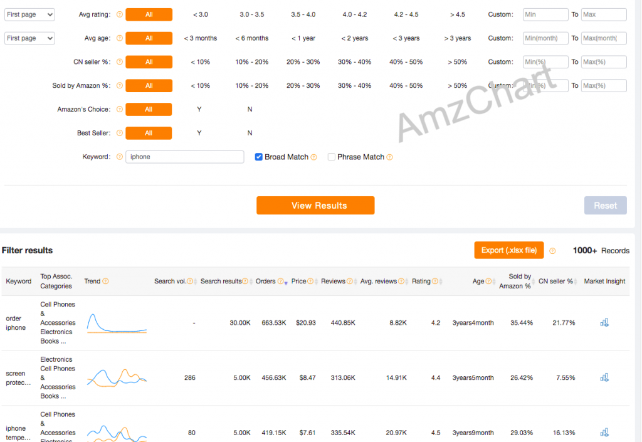Click the Trend column help icon
642x442 pixels.
click(105, 281)
